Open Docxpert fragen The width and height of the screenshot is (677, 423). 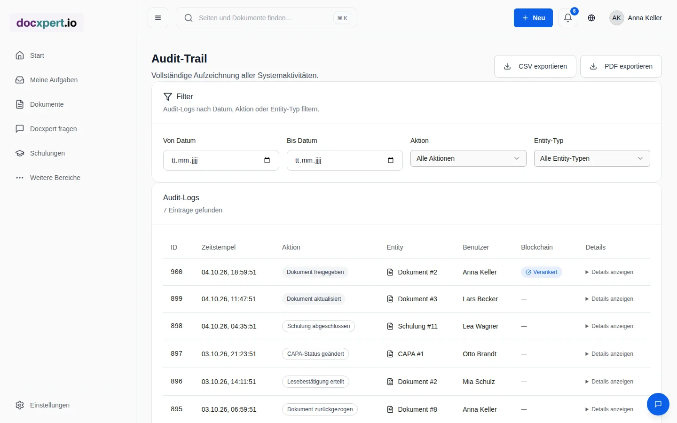click(x=68, y=129)
